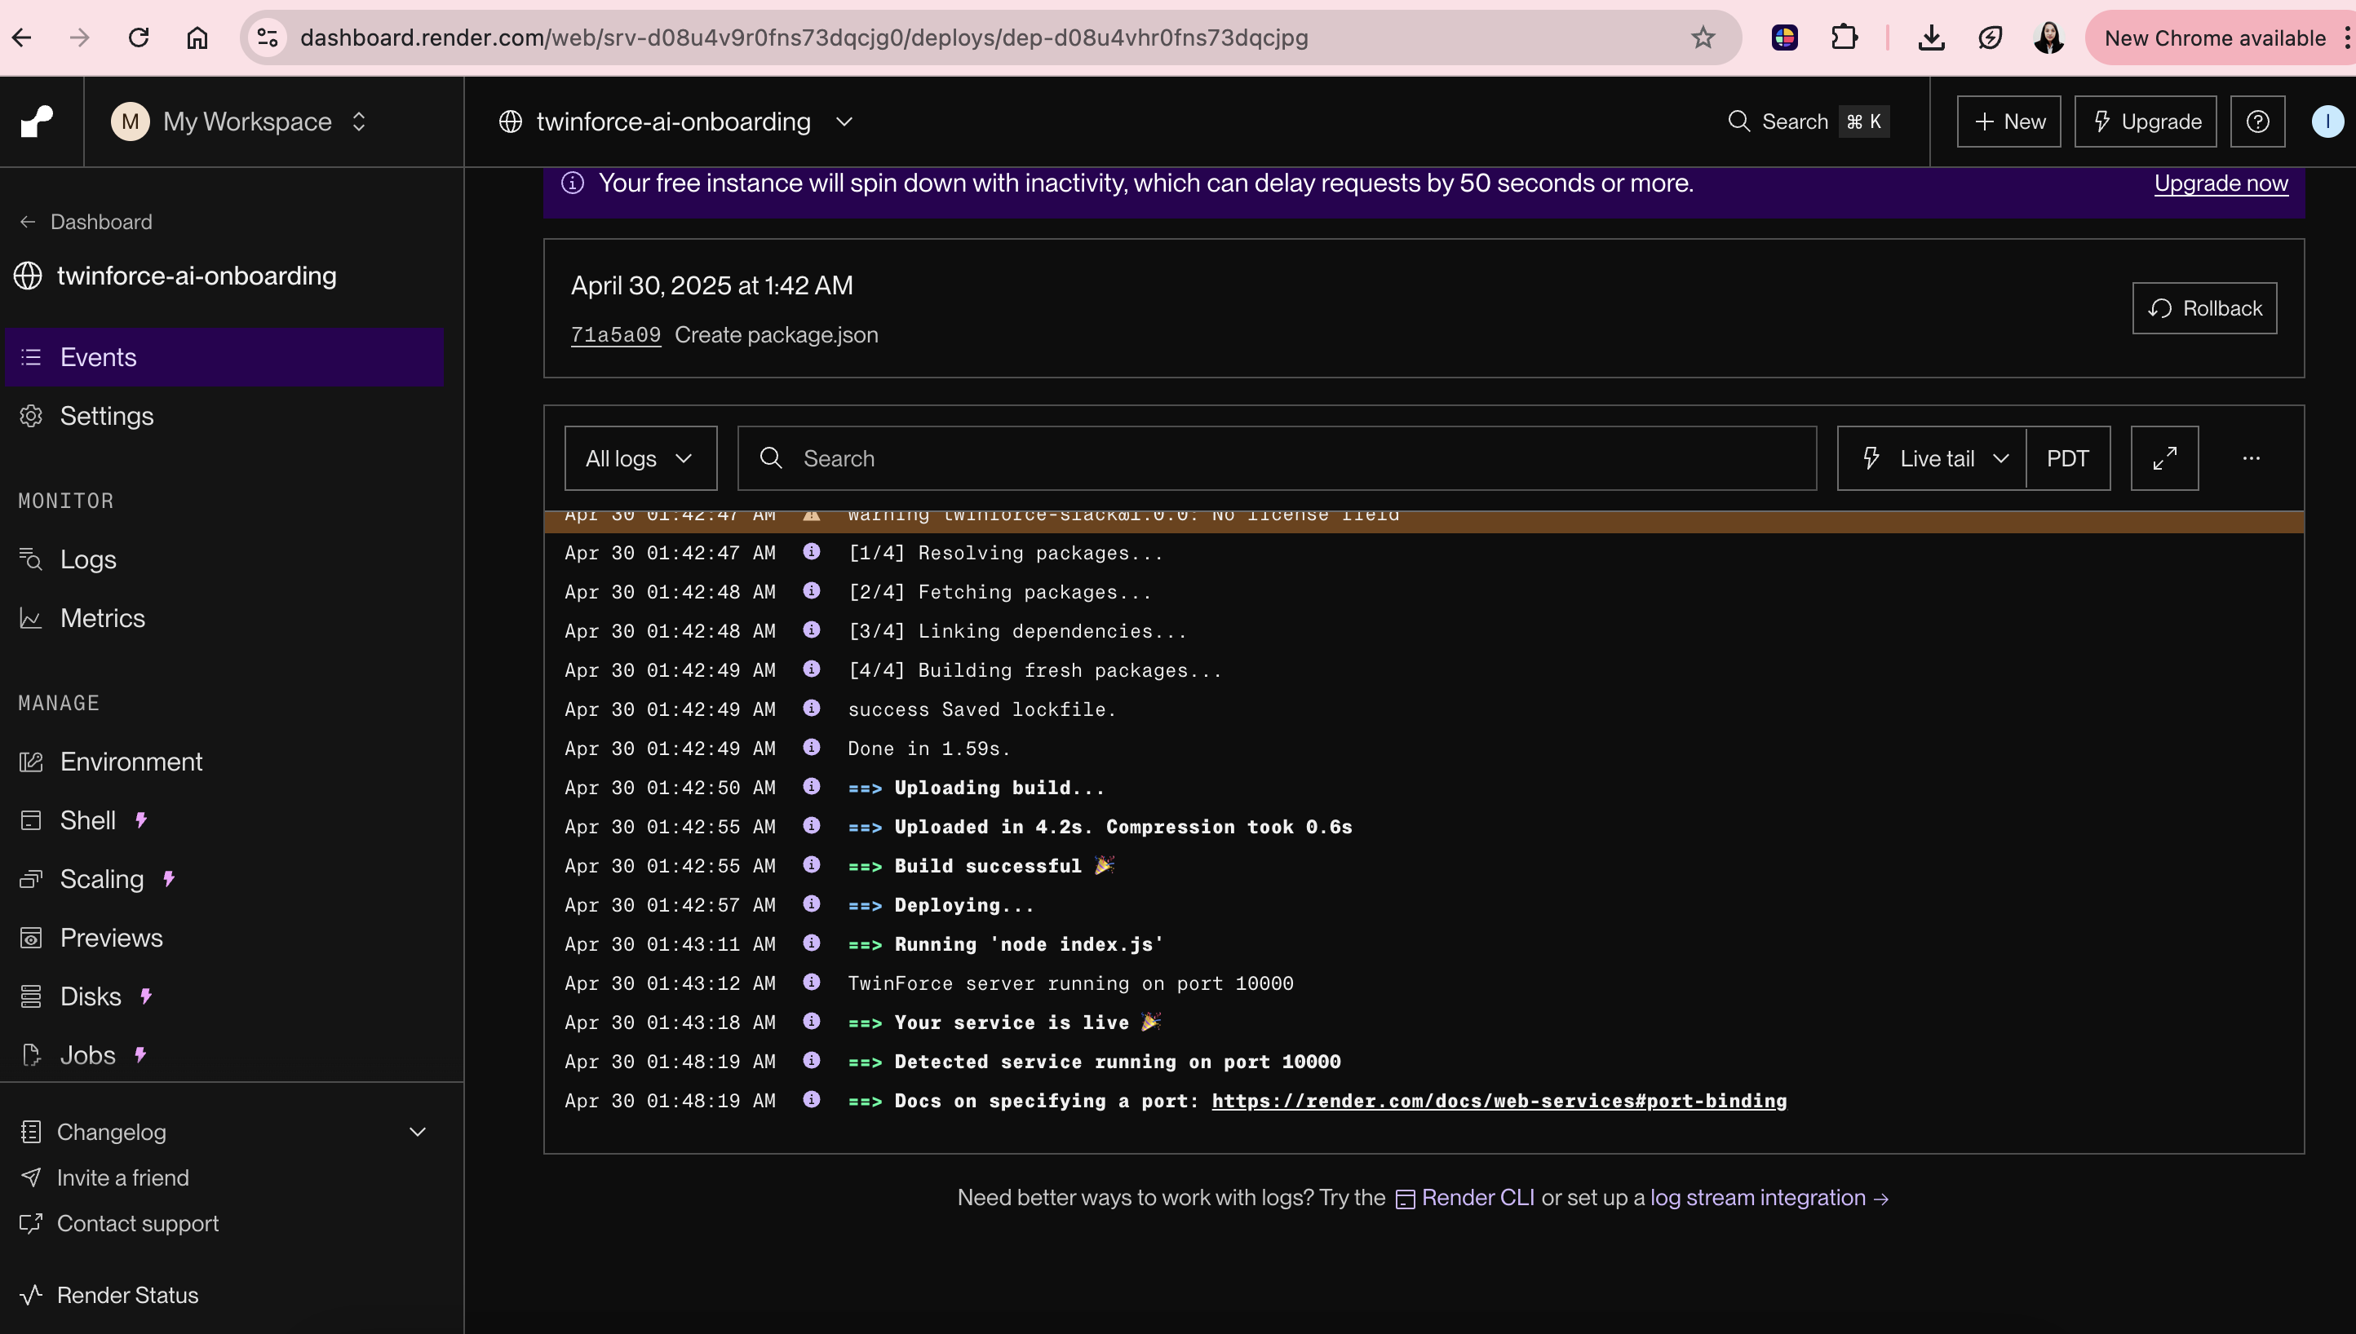This screenshot has height=1334, width=2356.
Task: Click the Upgrade now link
Action: click(2221, 183)
